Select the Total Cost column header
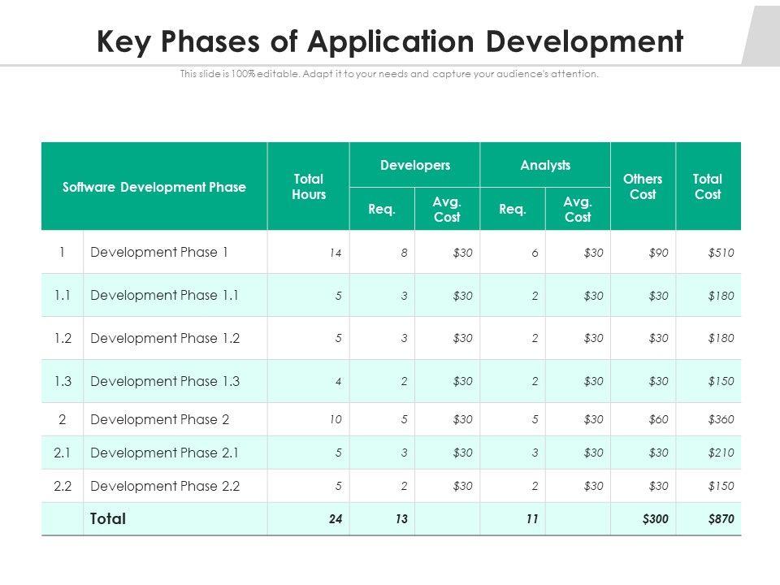Image resolution: width=780 pixels, height=585 pixels. pos(708,187)
